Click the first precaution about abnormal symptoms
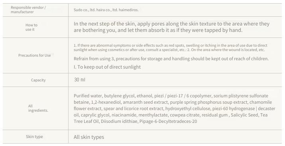The height and width of the screenshot is (146, 285). coord(171,45)
